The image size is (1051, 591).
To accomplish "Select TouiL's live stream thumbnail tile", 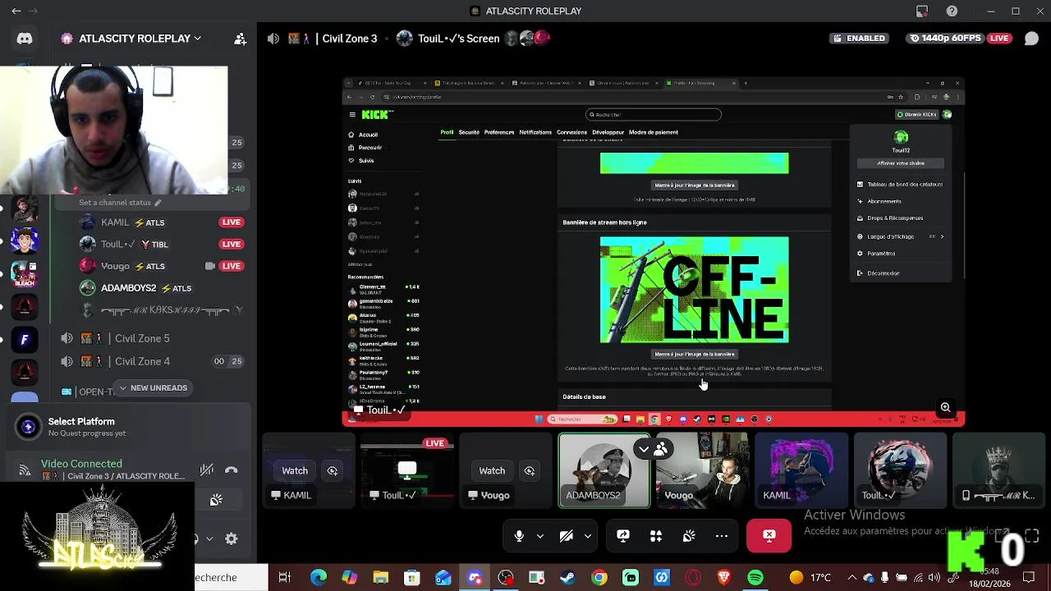I will 407,470.
